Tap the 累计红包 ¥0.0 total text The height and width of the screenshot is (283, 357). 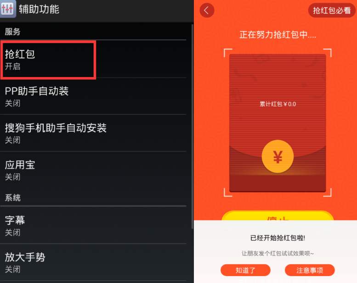[278, 104]
